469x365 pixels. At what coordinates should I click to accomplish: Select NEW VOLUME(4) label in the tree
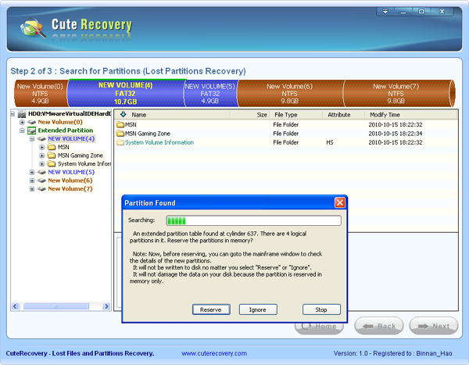tap(71, 139)
